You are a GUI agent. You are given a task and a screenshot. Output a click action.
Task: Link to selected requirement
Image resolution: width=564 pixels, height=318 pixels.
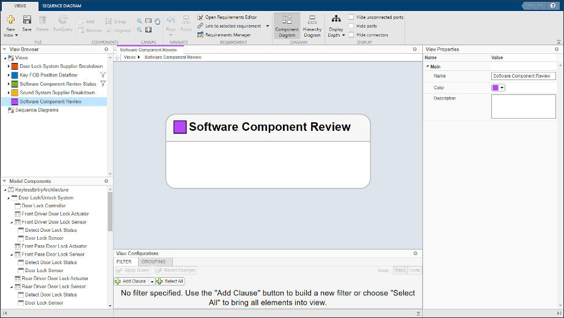tap(229, 26)
